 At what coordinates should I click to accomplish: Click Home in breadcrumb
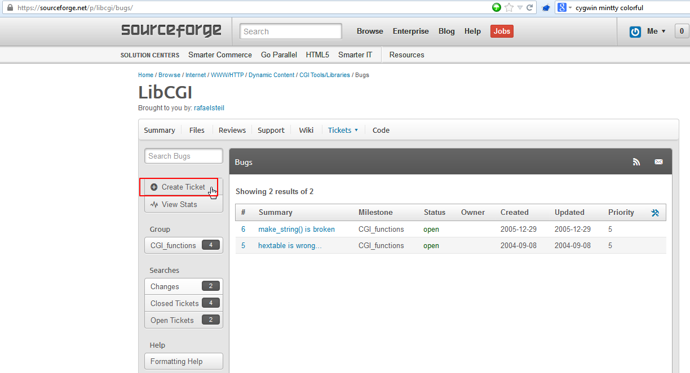[145, 75]
